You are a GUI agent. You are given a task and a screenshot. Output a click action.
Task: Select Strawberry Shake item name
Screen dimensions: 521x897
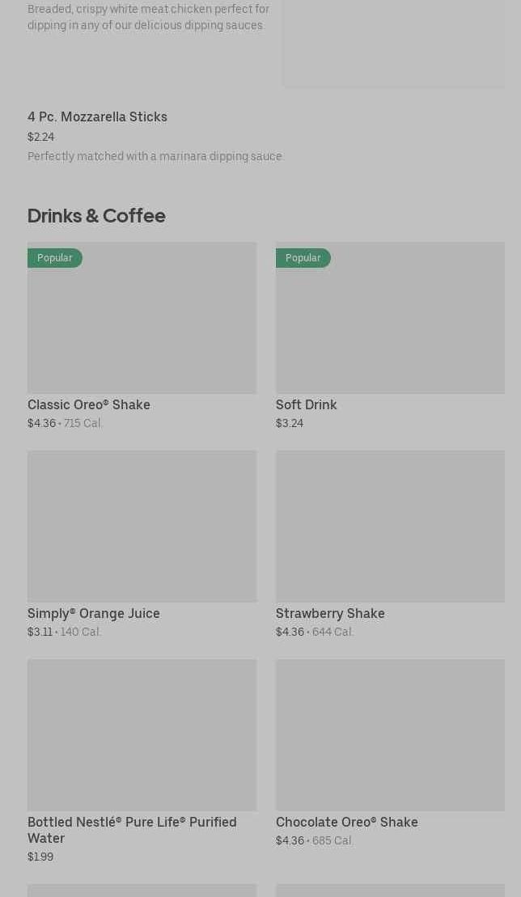330,613
